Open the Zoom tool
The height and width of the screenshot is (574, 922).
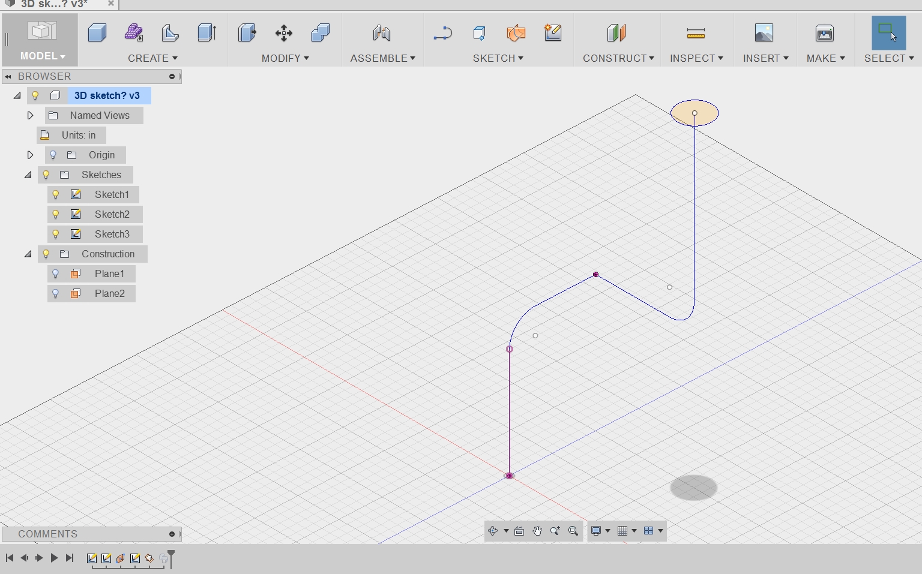click(x=555, y=531)
